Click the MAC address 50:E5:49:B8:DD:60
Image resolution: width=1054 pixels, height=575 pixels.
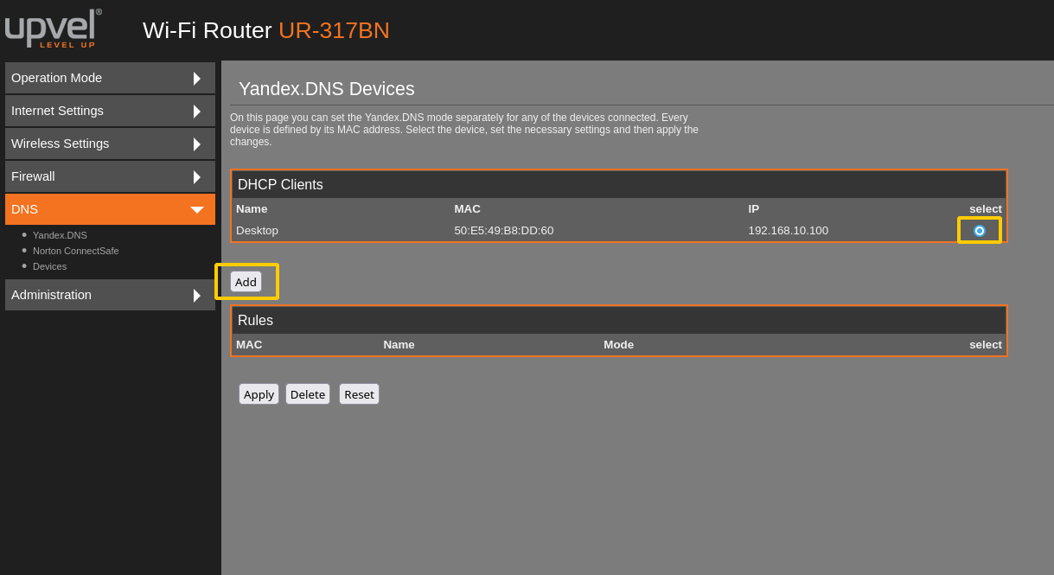[503, 231]
